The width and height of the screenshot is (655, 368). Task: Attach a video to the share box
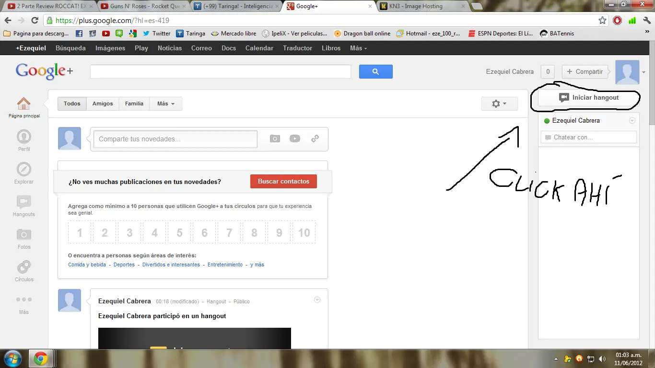click(295, 138)
